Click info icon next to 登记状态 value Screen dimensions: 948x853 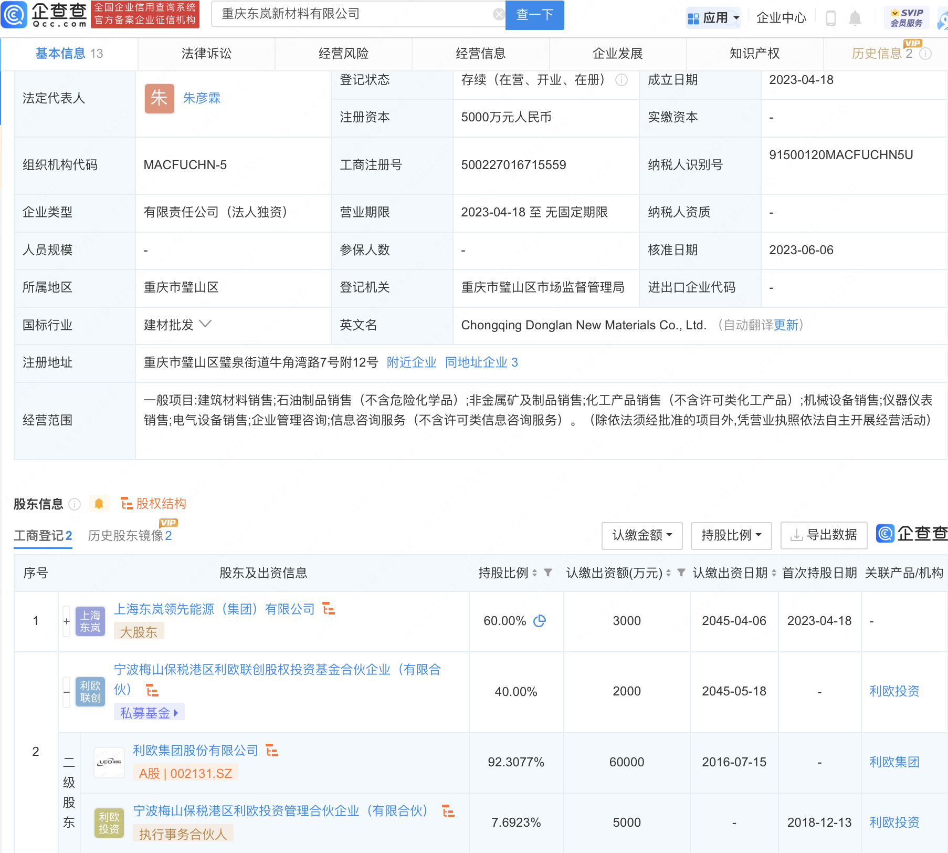click(622, 80)
